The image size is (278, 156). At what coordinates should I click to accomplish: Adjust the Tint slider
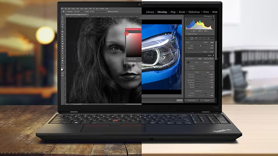click(x=202, y=69)
